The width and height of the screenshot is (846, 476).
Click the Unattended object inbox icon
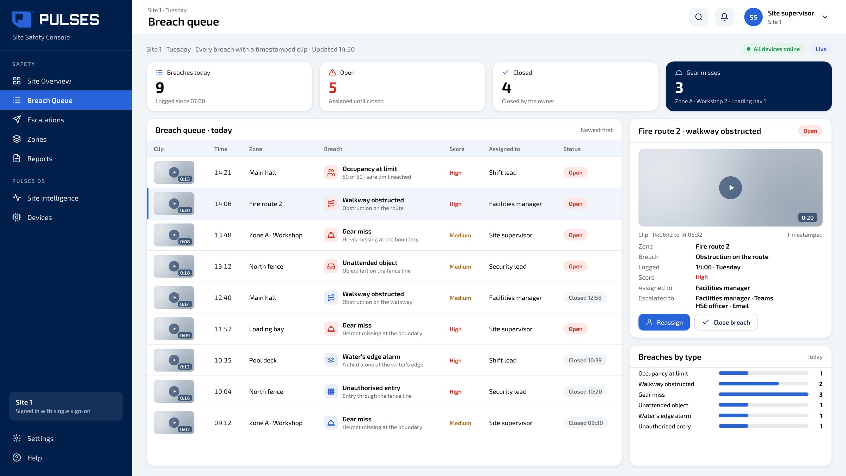[331, 266]
